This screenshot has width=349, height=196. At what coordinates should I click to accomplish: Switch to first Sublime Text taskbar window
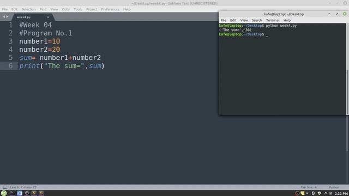coord(34,193)
